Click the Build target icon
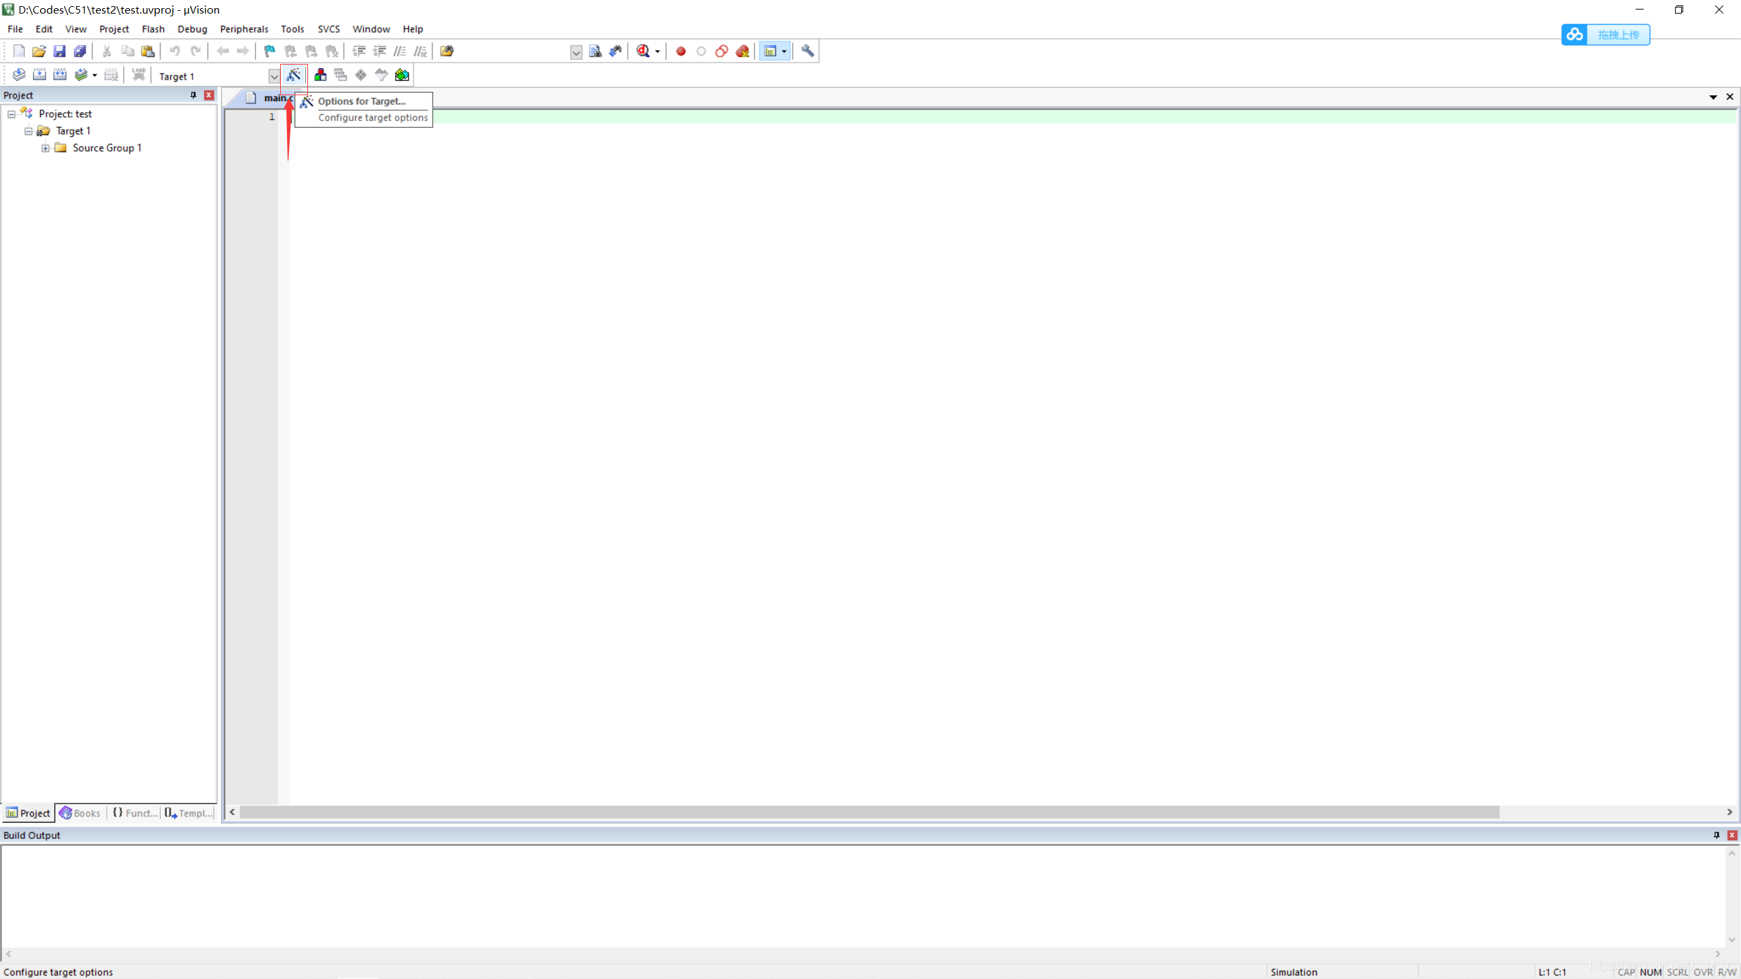This screenshot has width=1741, height=979. (39, 75)
